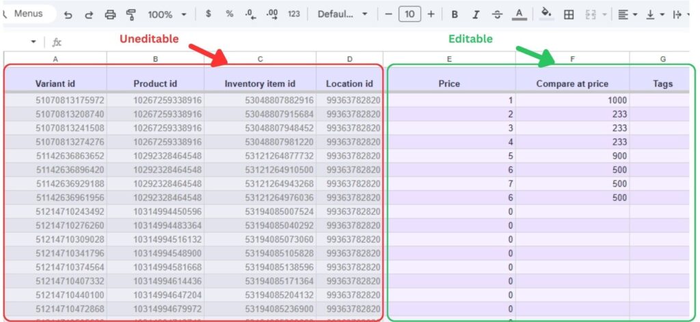Open the borders grid icon
The height and width of the screenshot is (322, 700).
[x=568, y=14]
